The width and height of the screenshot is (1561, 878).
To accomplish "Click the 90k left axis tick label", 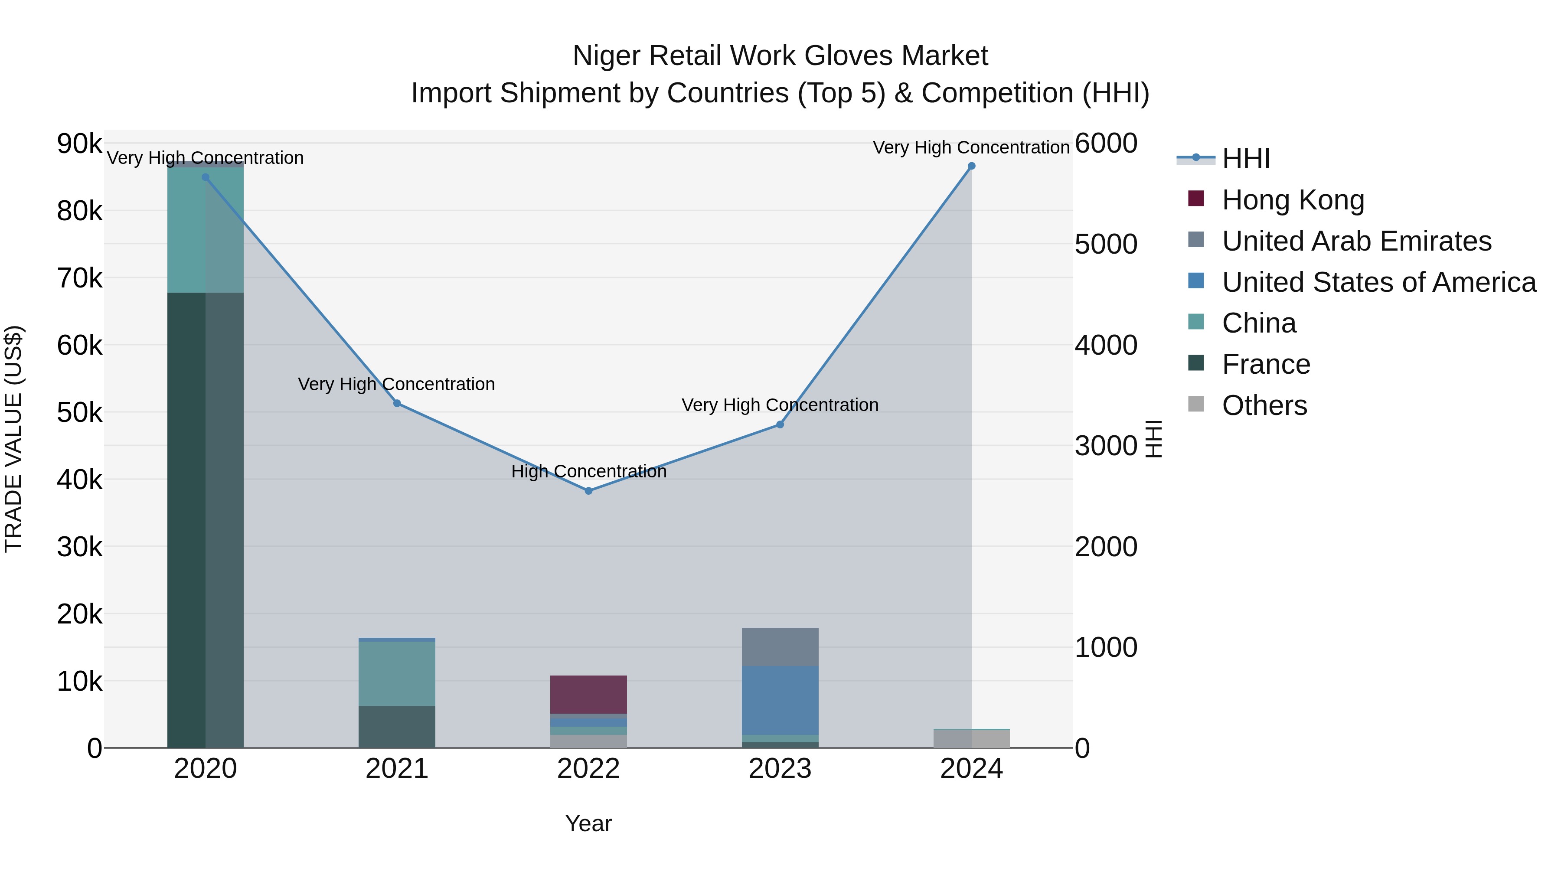I will tap(80, 144).
